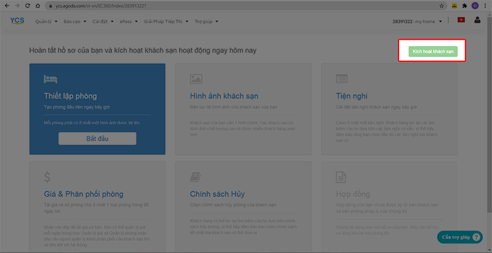The height and width of the screenshot is (253, 492).
Task: Expand the Quản lý dropdown menu
Action: 45,21
